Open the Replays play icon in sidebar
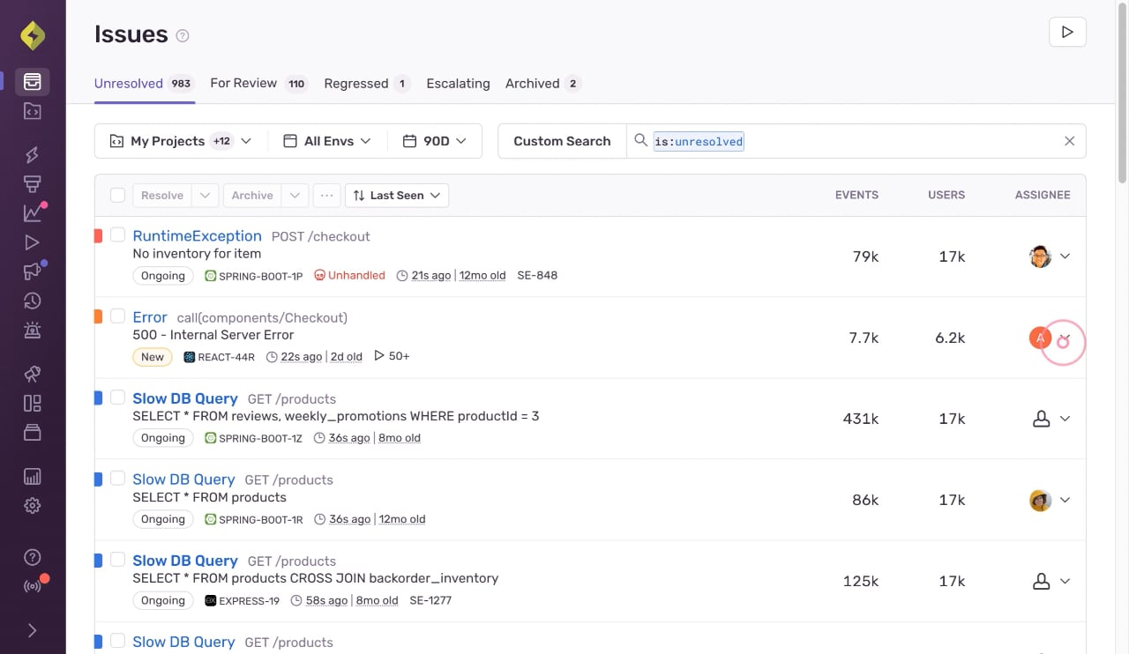 point(33,242)
